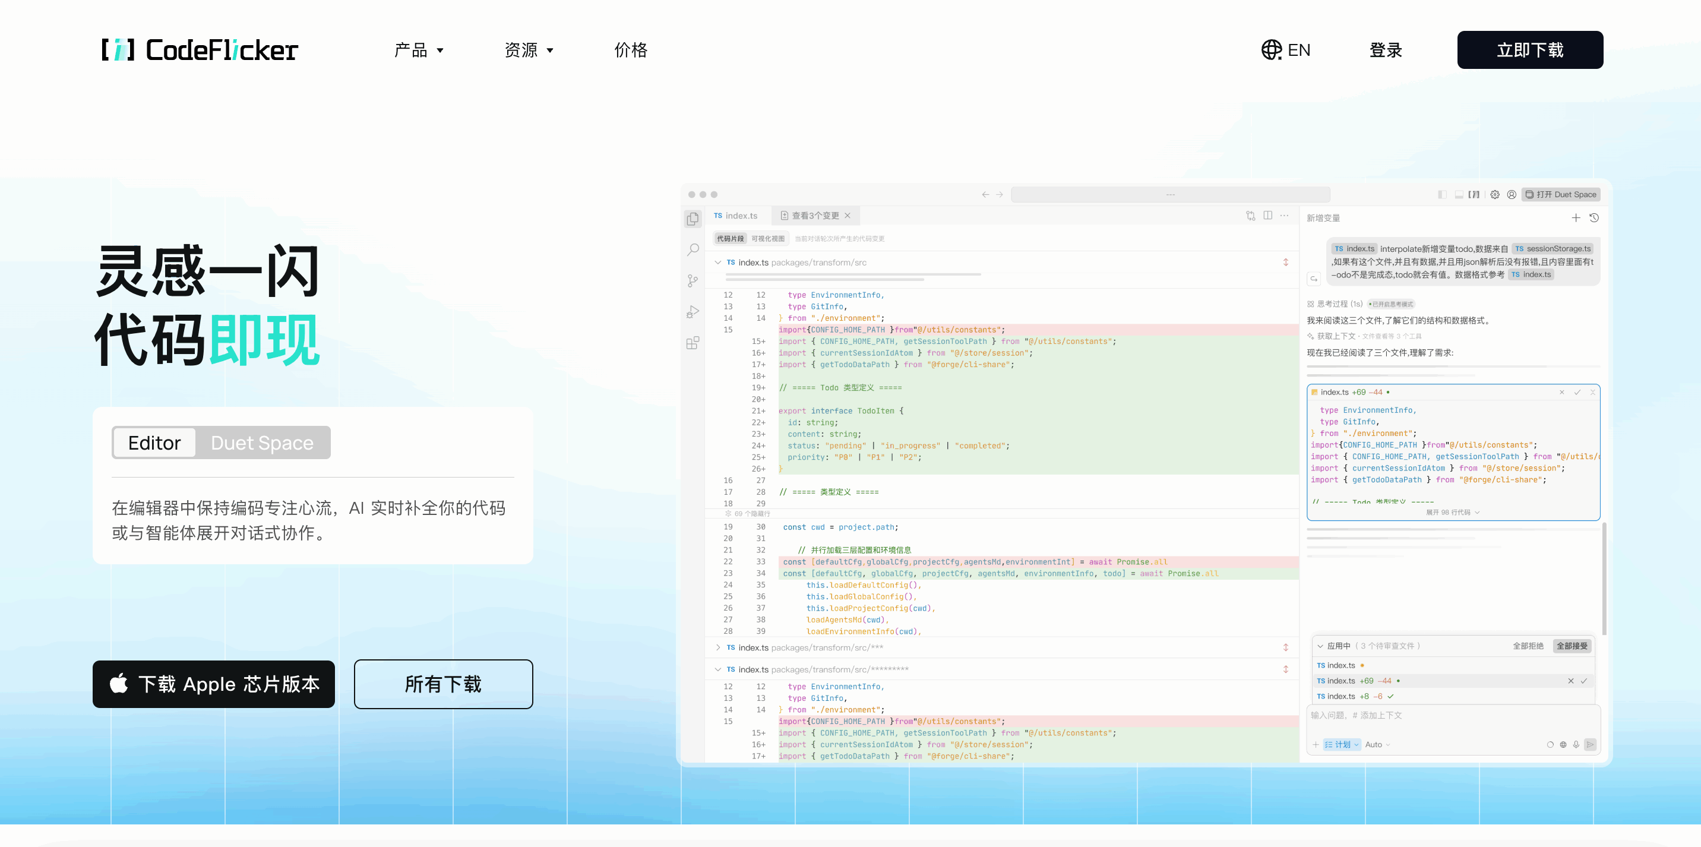Click the send message arrow button

tap(1590, 745)
